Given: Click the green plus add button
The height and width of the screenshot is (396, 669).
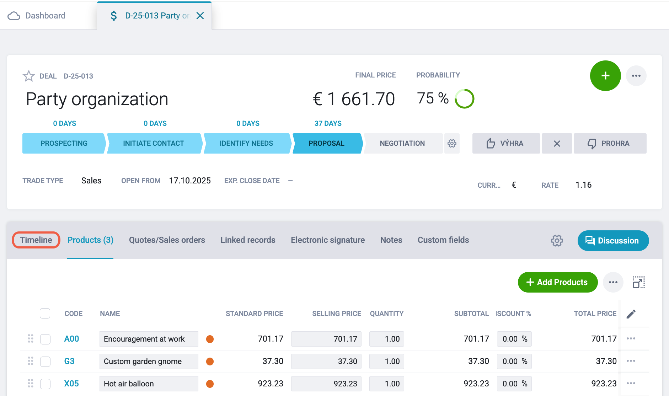Looking at the screenshot, I should [x=605, y=76].
